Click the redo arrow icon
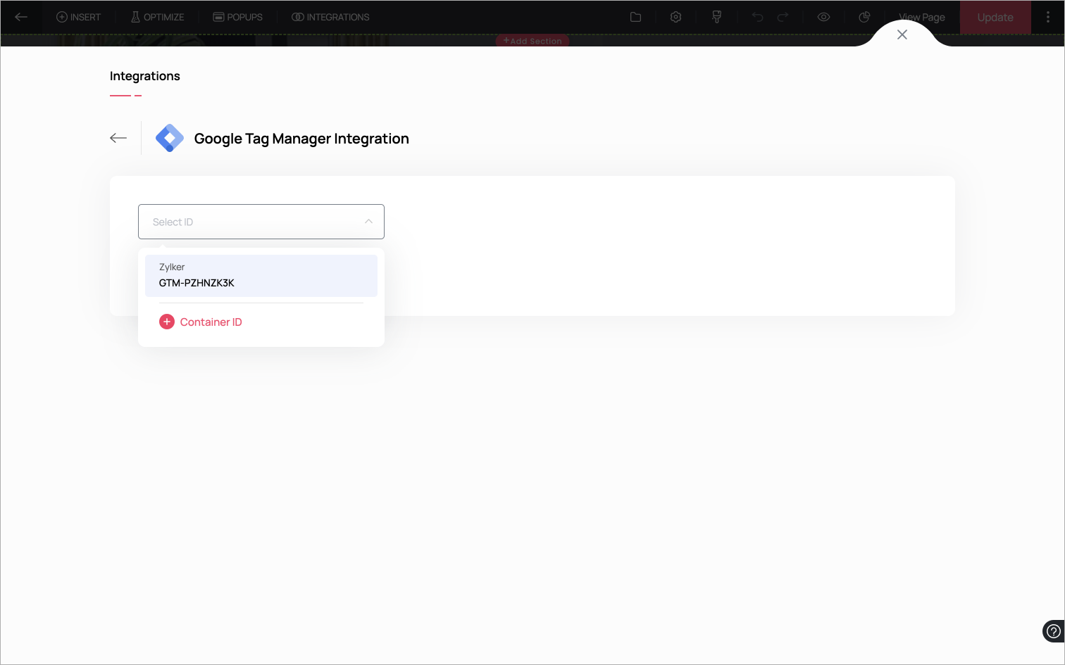1065x665 pixels. [783, 17]
